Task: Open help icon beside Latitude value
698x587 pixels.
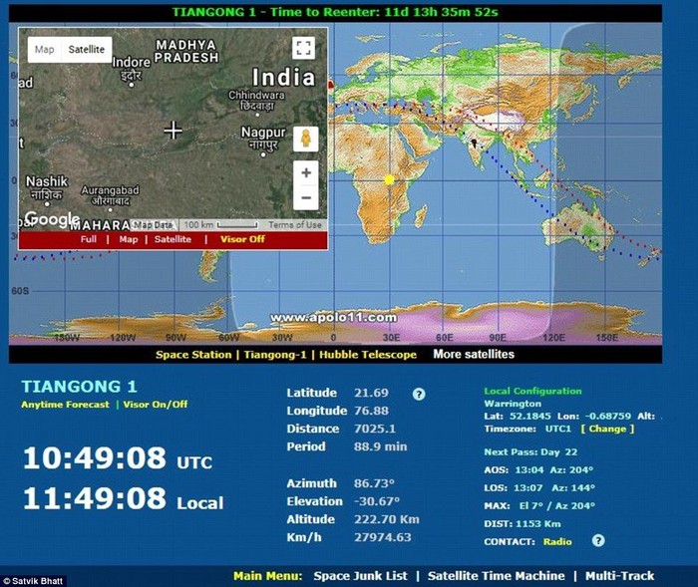Action: point(419,394)
